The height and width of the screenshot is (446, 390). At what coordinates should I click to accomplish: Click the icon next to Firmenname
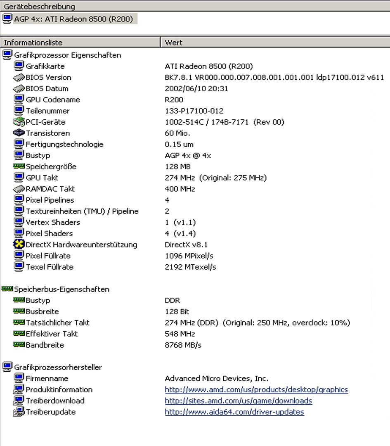click(x=19, y=378)
